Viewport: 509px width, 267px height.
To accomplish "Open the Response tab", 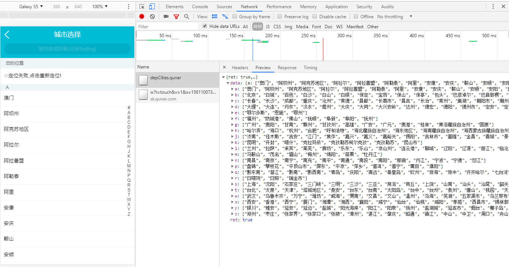I will [x=287, y=67].
